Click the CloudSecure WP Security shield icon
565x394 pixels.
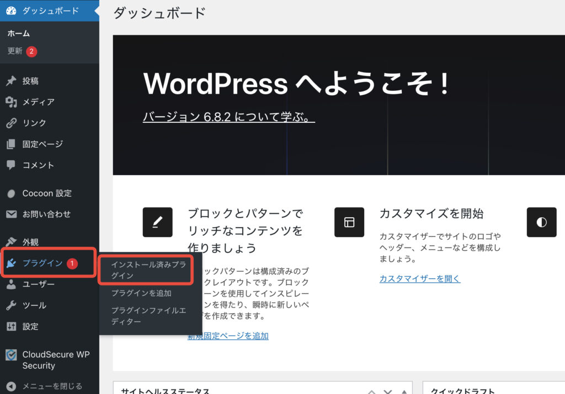coord(11,355)
